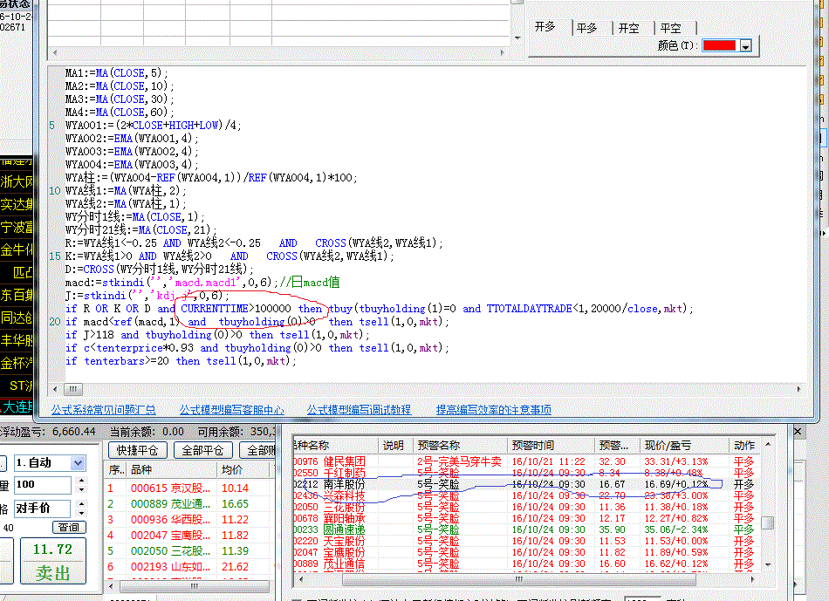
Task: Click the code line WYA002:=EMA(WYA001,4);
Action: (132, 139)
